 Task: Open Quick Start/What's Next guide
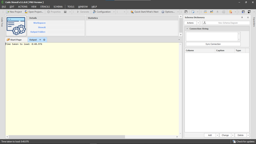click(144, 12)
